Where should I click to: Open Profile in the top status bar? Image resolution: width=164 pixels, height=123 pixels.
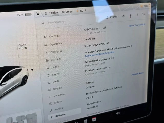point(51,13)
